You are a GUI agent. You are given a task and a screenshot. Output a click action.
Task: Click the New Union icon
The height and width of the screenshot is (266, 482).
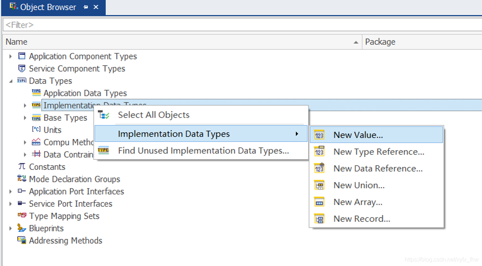tap(319, 185)
